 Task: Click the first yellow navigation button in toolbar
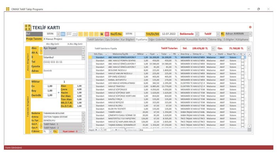(x=81, y=34)
